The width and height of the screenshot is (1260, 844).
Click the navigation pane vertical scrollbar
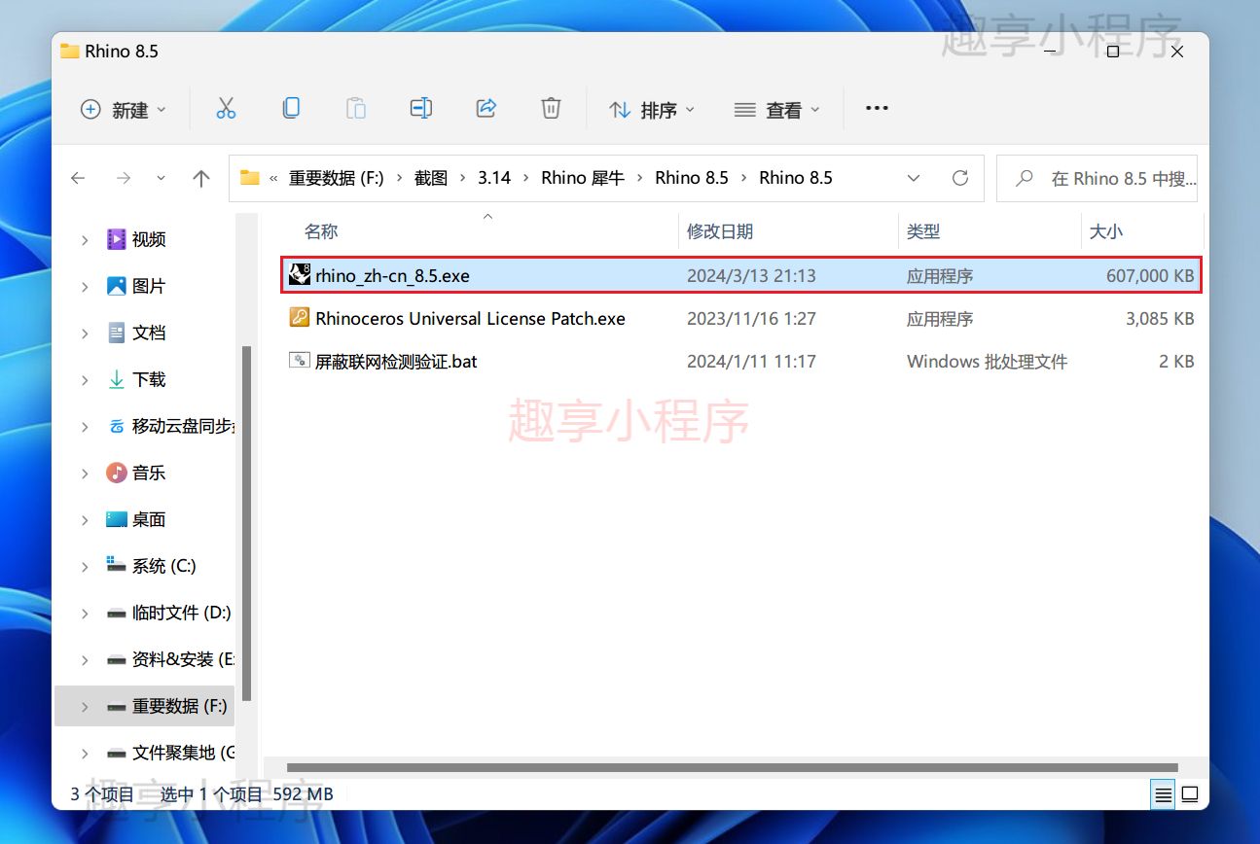(247, 523)
